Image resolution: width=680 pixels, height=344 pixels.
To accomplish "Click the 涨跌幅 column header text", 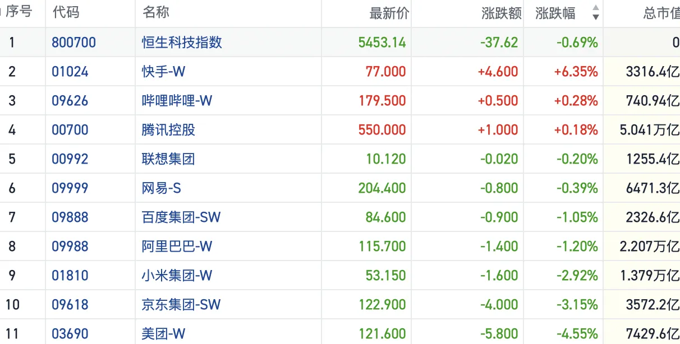I will click(555, 13).
